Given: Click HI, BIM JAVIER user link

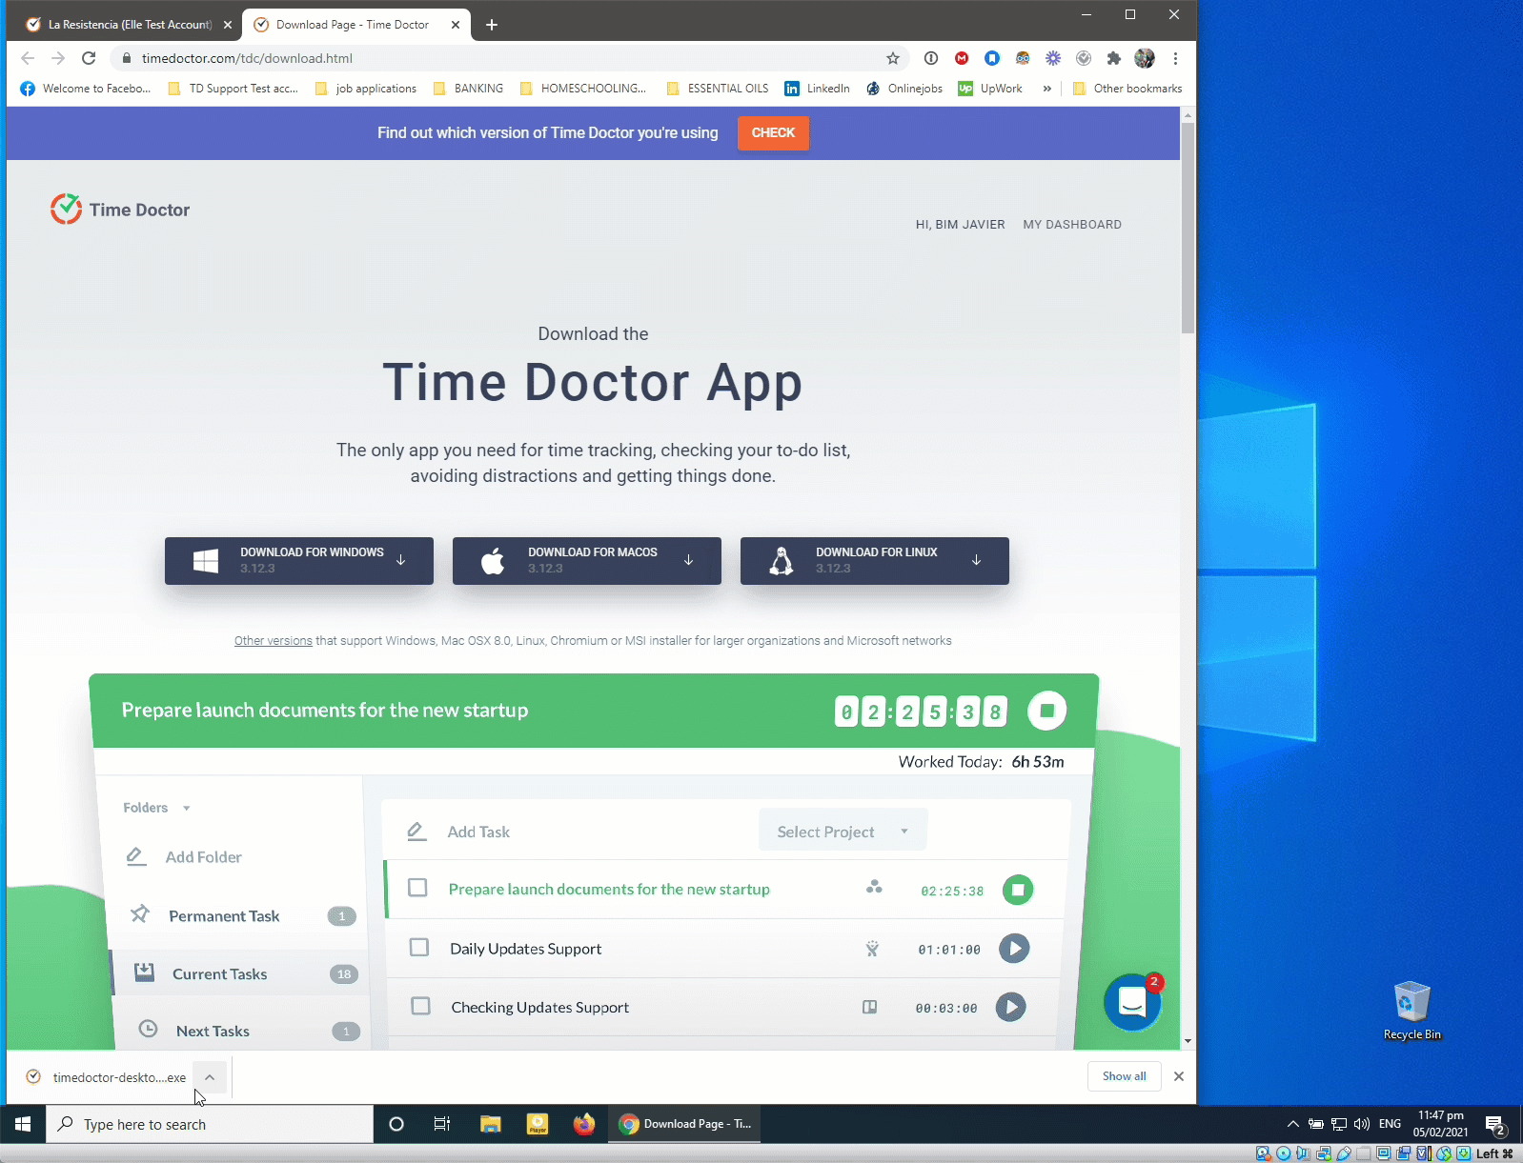Looking at the screenshot, I should 960,225.
